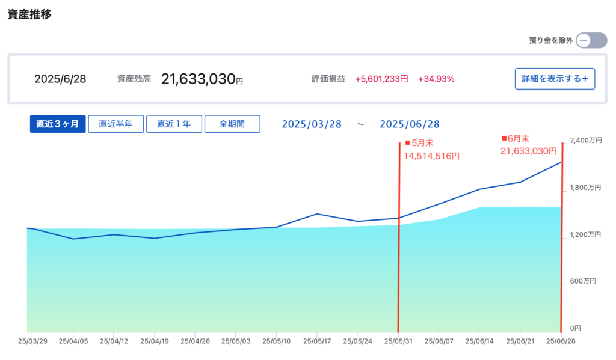The image size is (616, 360).
Task: Click the 25/05/24 x-axis label
Action: click(x=357, y=341)
